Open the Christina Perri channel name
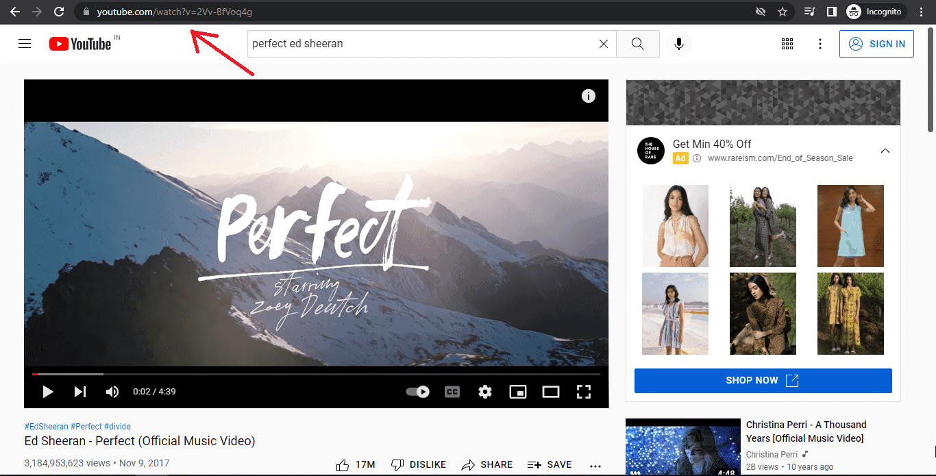 (772, 455)
